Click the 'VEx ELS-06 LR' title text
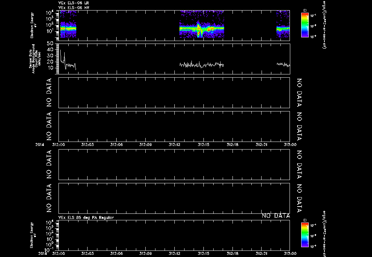The height and width of the screenshot is (257, 372). click(73, 3)
